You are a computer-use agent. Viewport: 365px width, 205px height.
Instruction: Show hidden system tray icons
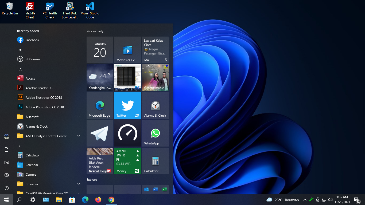[305, 200]
